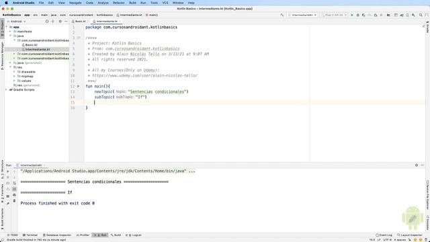The height and width of the screenshot is (242, 430).
Task: Click the print icon in Run console
Action: click(x=14, y=195)
